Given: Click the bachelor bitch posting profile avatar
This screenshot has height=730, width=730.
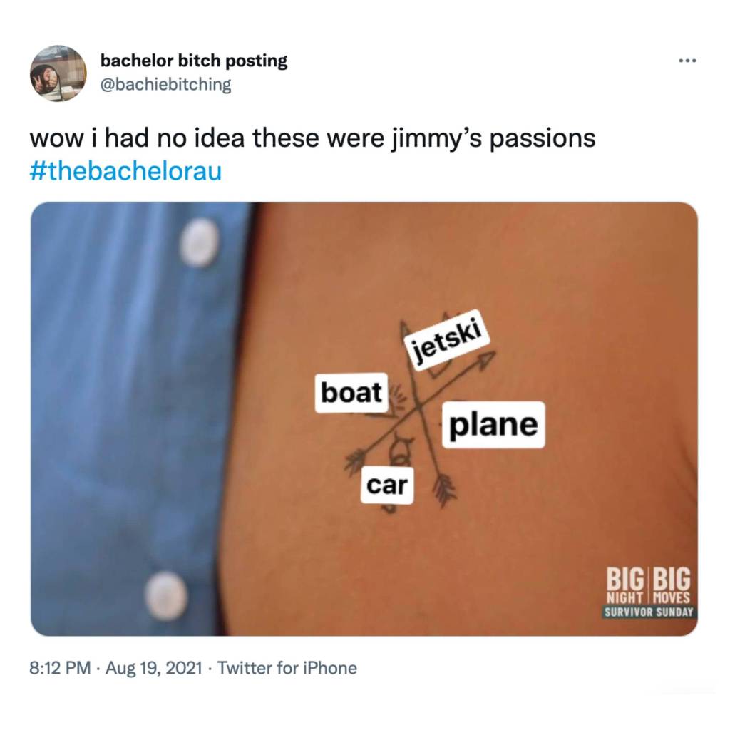Looking at the screenshot, I should pyautogui.click(x=58, y=73).
